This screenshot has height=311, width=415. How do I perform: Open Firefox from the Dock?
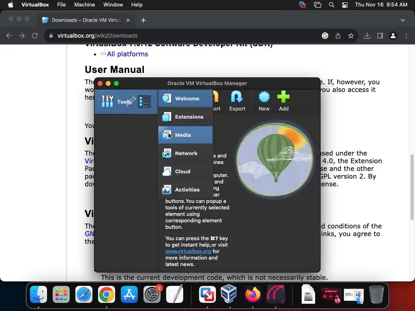(x=252, y=294)
